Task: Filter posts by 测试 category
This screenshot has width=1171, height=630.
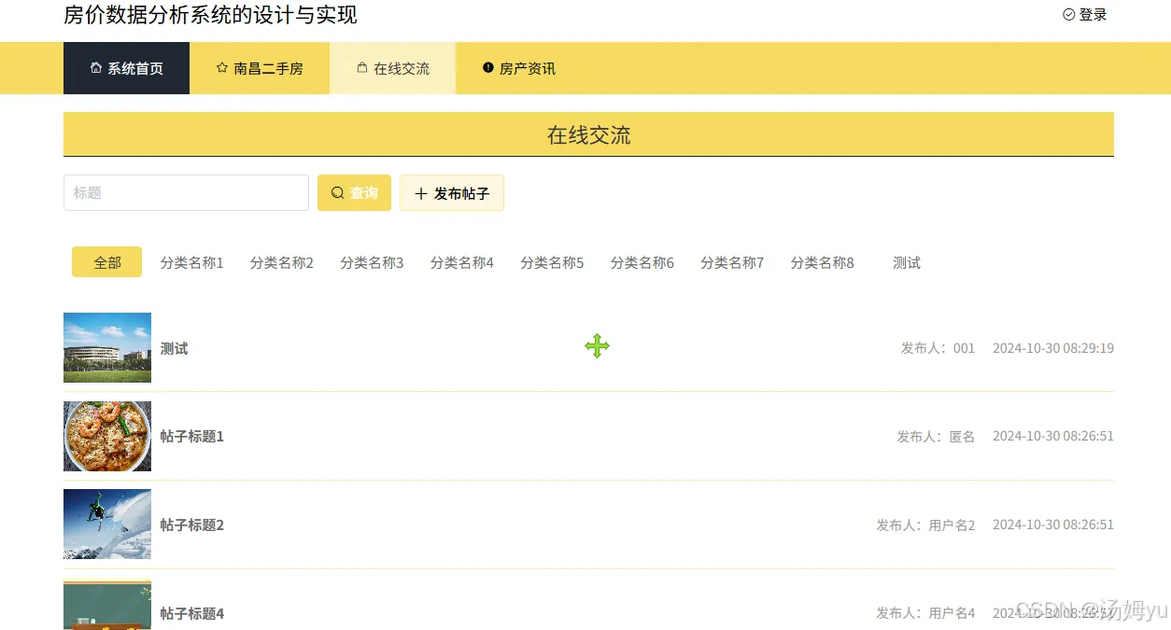Action: [907, 263]
